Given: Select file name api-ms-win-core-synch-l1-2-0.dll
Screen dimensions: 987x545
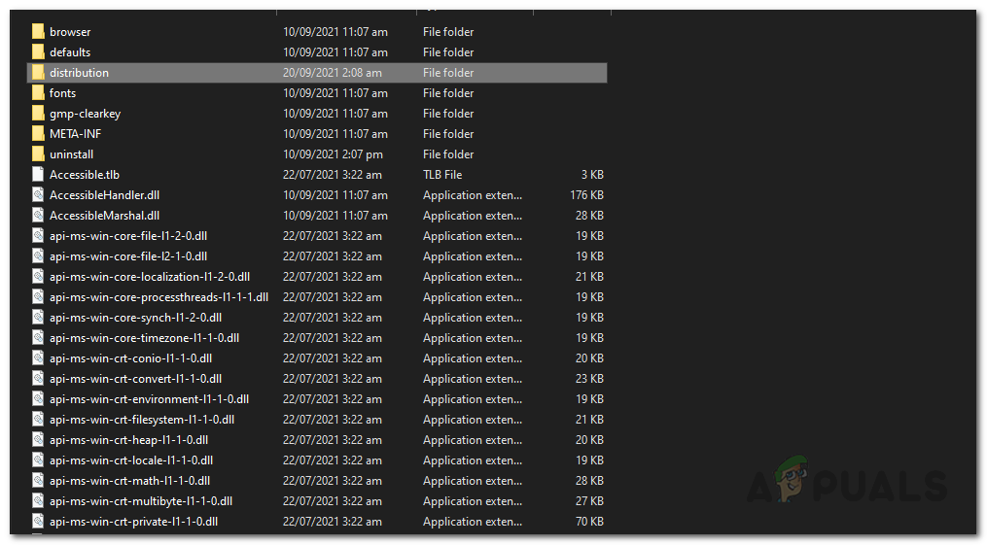Looking at the screenshot, I should (135, 318).
